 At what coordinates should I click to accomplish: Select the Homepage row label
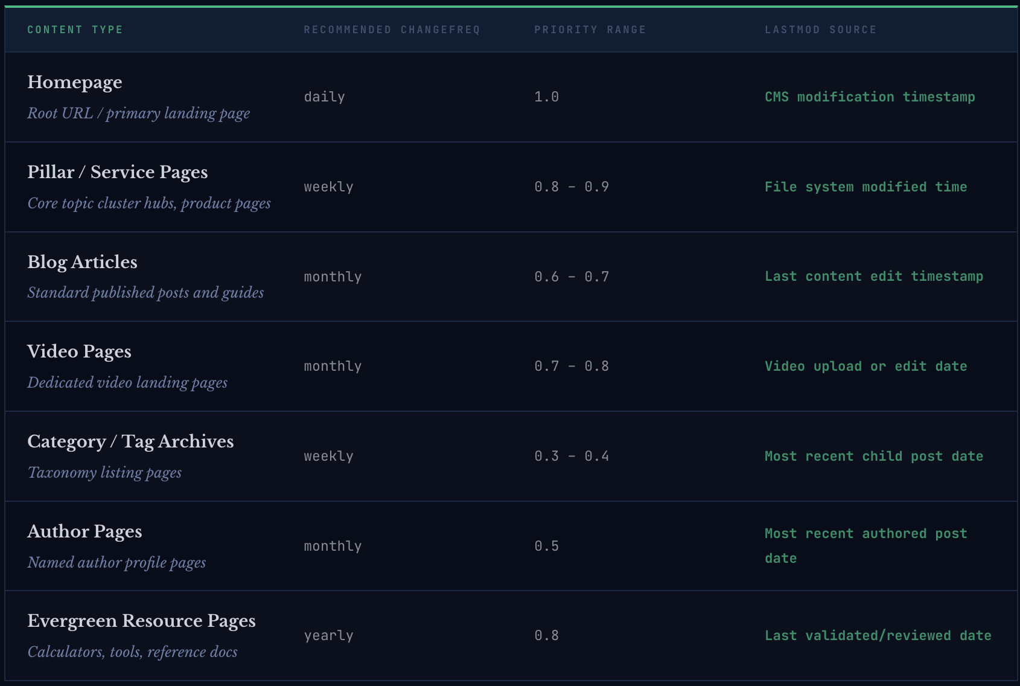(74, 83)
